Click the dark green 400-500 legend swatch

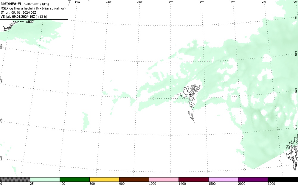click(x=75, y=179)
